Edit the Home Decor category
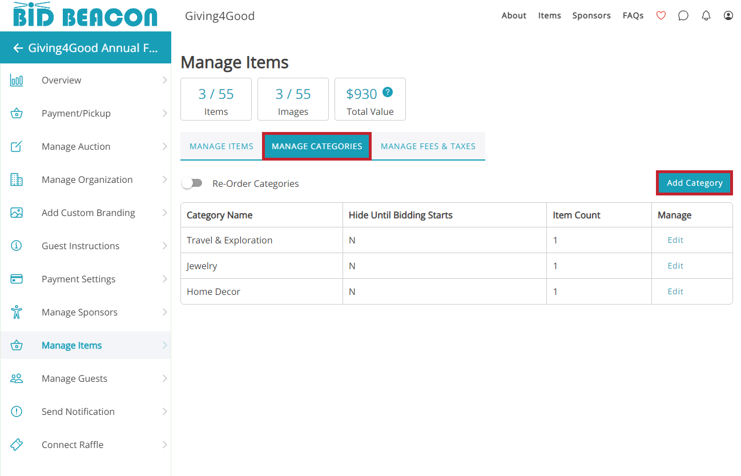The height and width of the screenshot is (476, 741). [x=675, y=291]
